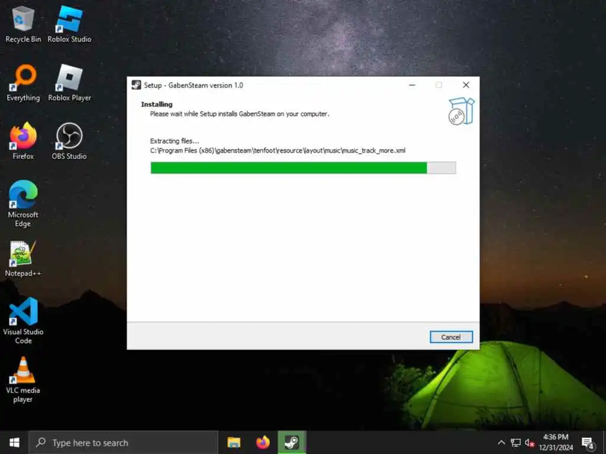Open the notification center icon
The width and height of the screenshot is (606, 454).
point(588,443)
